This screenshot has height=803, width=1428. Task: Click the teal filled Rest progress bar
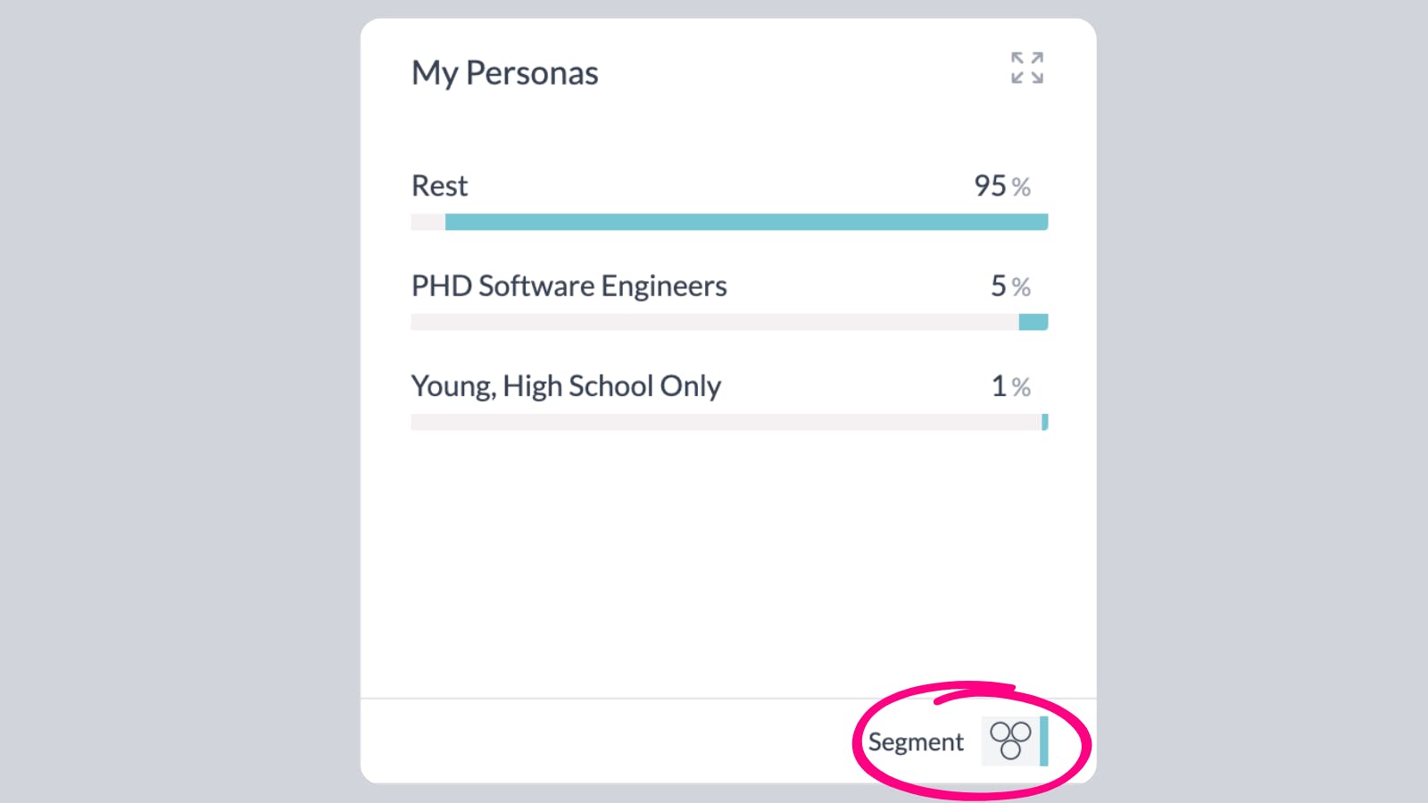coord(746,222)
